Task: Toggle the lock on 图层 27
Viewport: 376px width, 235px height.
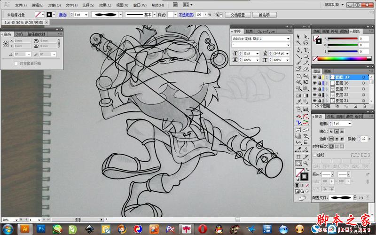Action: [x=320, y=77]
